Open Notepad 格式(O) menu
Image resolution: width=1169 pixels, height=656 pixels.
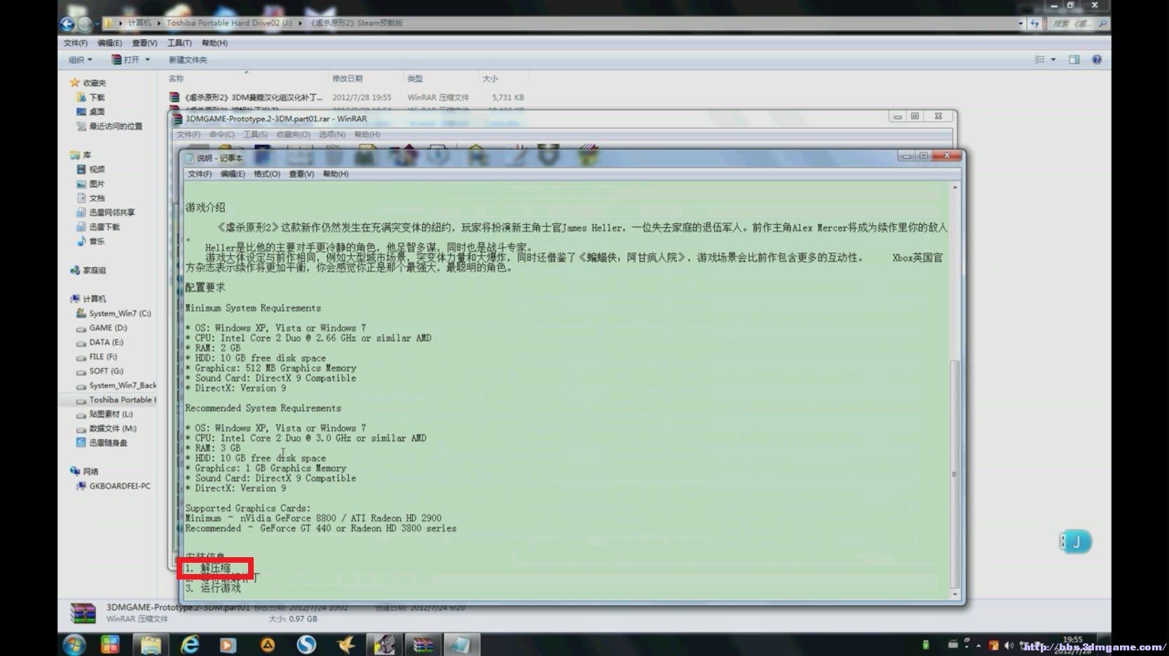point(266,174)
